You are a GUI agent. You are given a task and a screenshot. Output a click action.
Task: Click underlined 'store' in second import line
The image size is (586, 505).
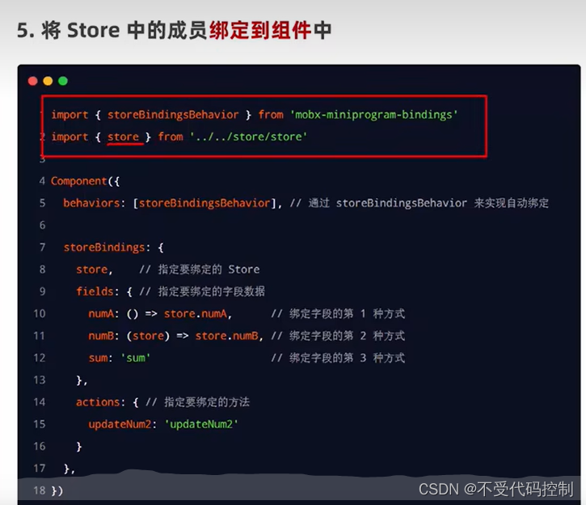123,137
